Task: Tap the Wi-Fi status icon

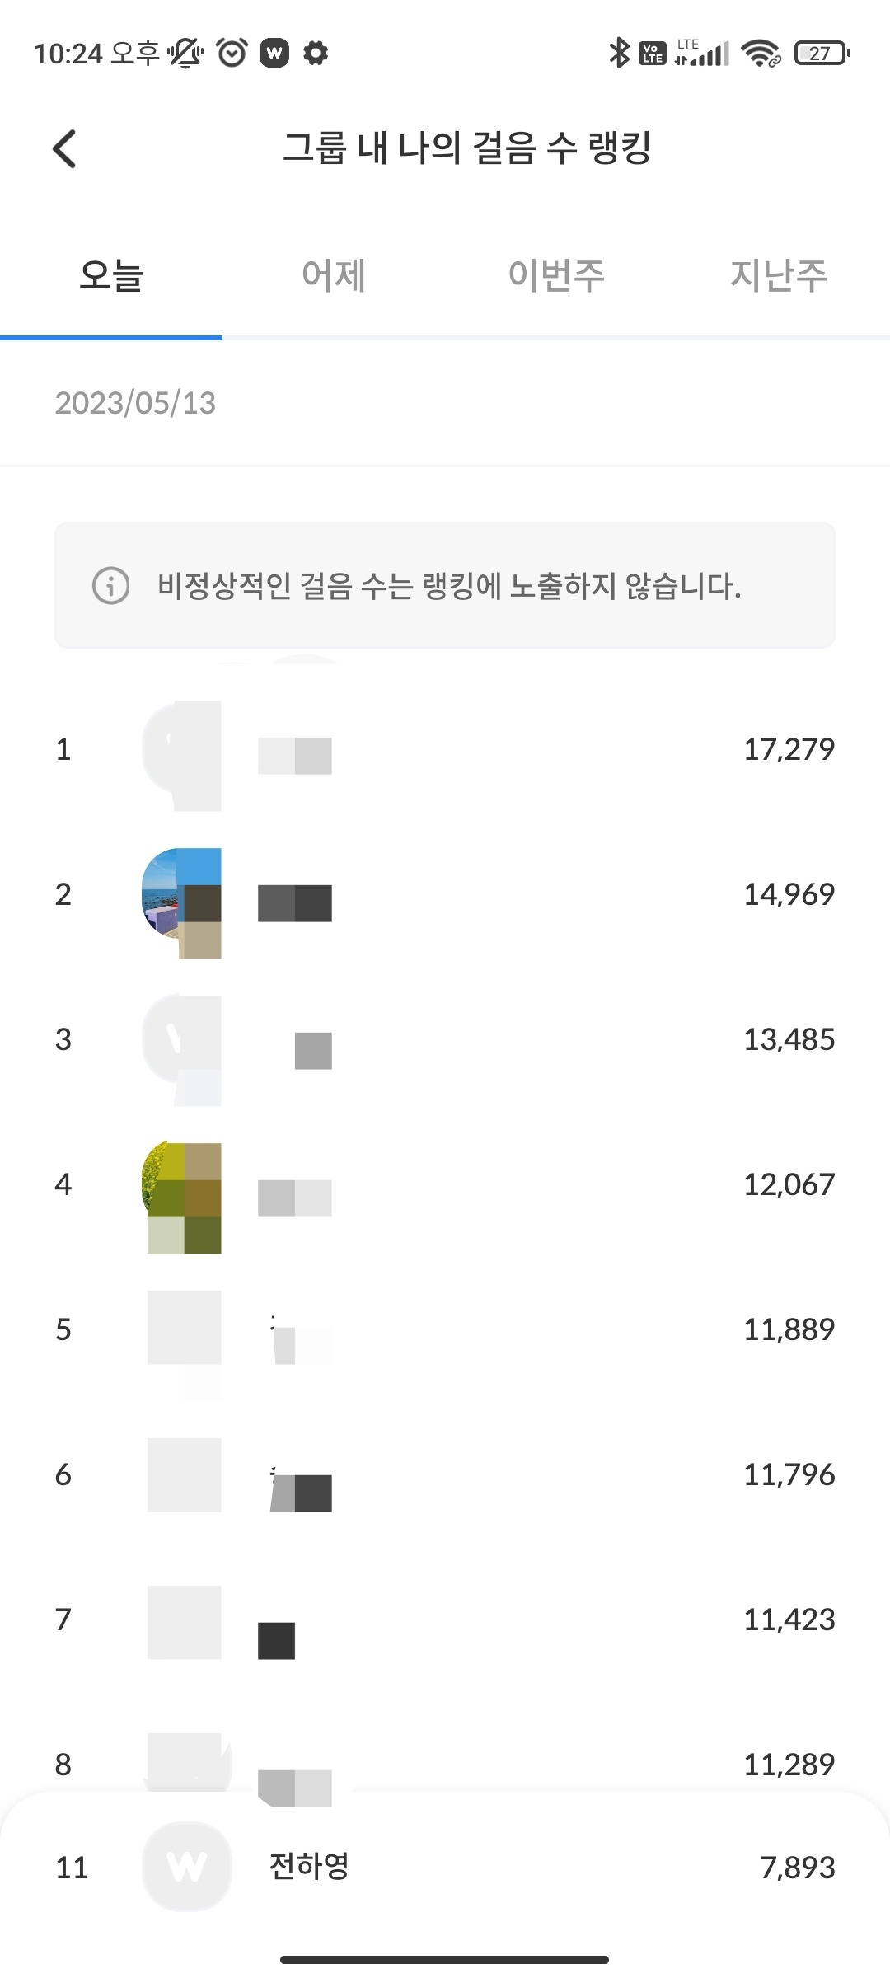Action: (761, 54)
